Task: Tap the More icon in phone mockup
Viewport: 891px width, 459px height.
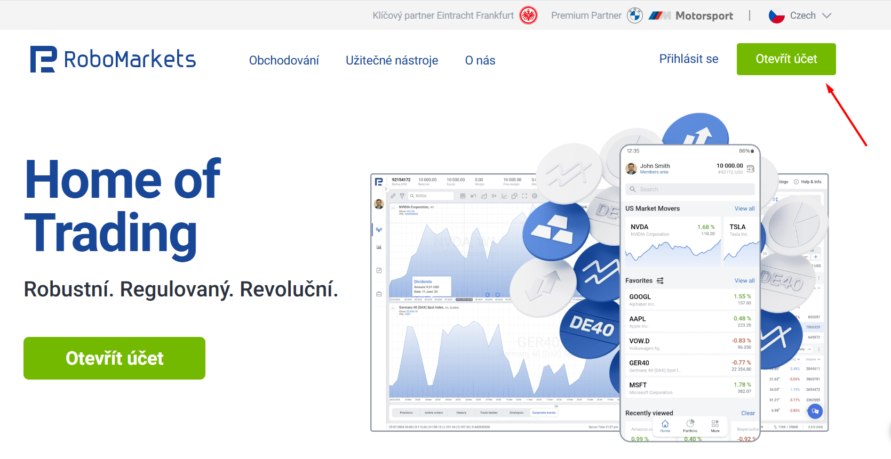Action: click(x=715, y=425)
